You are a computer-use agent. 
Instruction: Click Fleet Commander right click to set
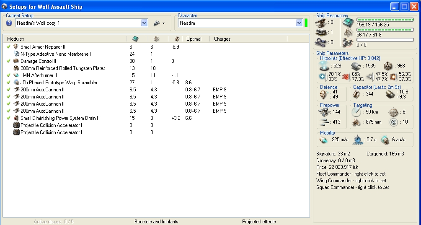pyautogui.click(x=351, y=174)
